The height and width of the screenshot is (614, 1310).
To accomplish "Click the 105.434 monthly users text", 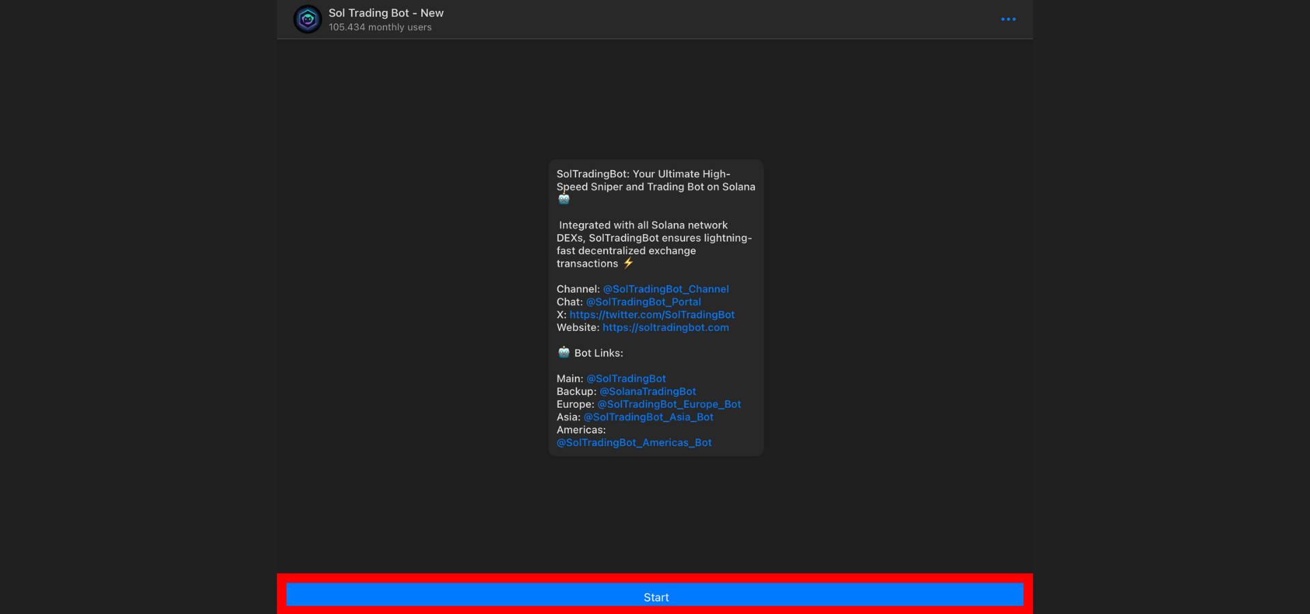I will [x=380, y=27].
